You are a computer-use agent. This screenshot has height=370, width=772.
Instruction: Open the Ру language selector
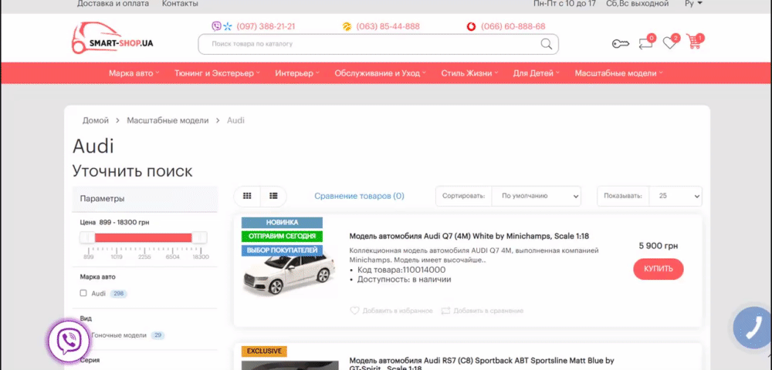[x=692, y=3]
